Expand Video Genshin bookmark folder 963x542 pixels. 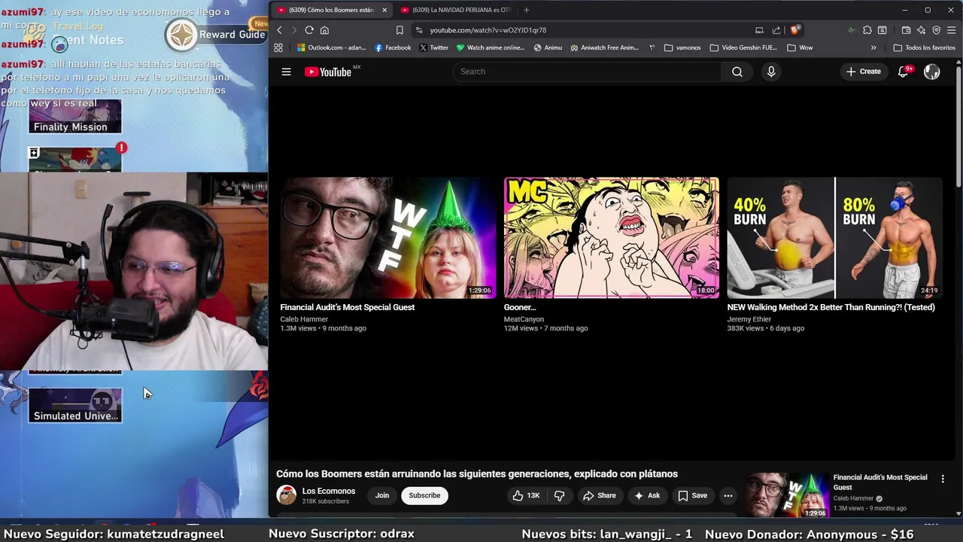tap(743, 47)
